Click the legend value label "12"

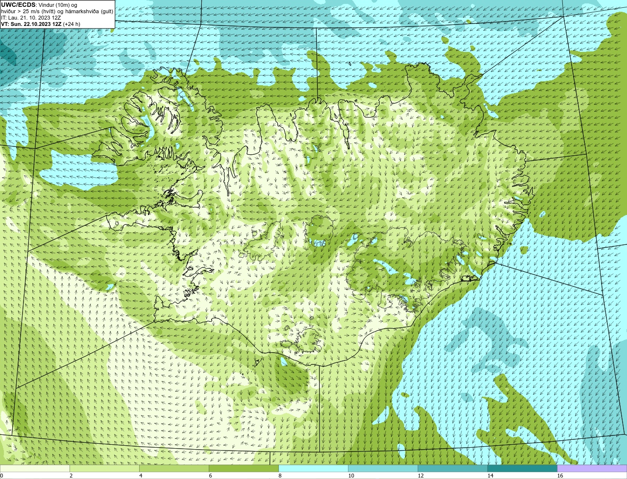421,476
